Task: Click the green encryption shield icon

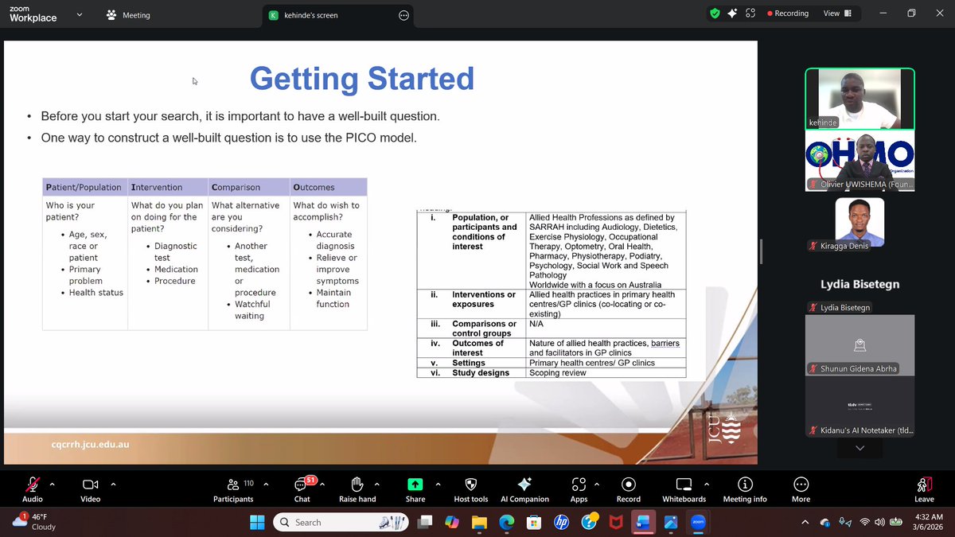Action: point(715,14)
